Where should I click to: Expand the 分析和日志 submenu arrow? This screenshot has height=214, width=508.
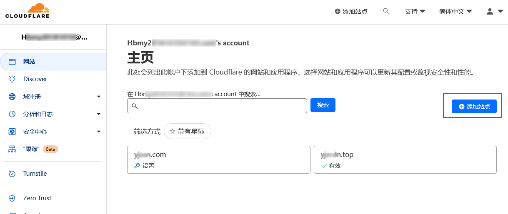99,114
